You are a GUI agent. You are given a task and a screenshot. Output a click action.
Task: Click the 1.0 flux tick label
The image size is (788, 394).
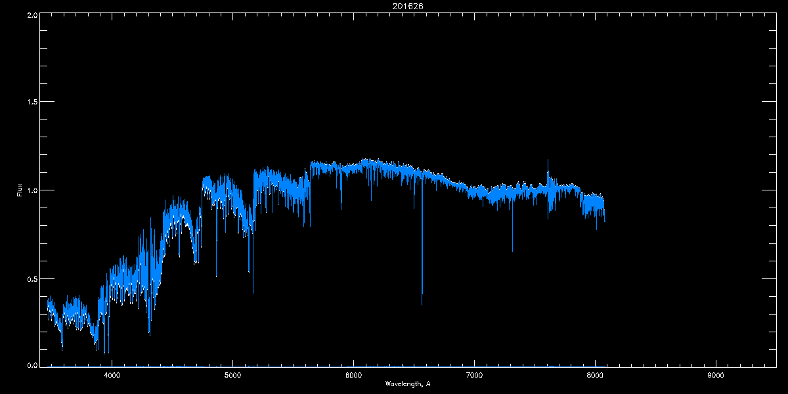point(32,190)
